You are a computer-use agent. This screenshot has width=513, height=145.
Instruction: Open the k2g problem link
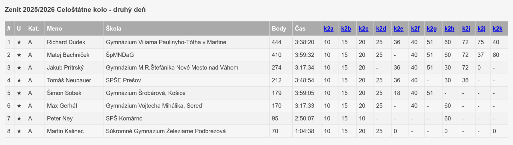[x=432, y=29]
